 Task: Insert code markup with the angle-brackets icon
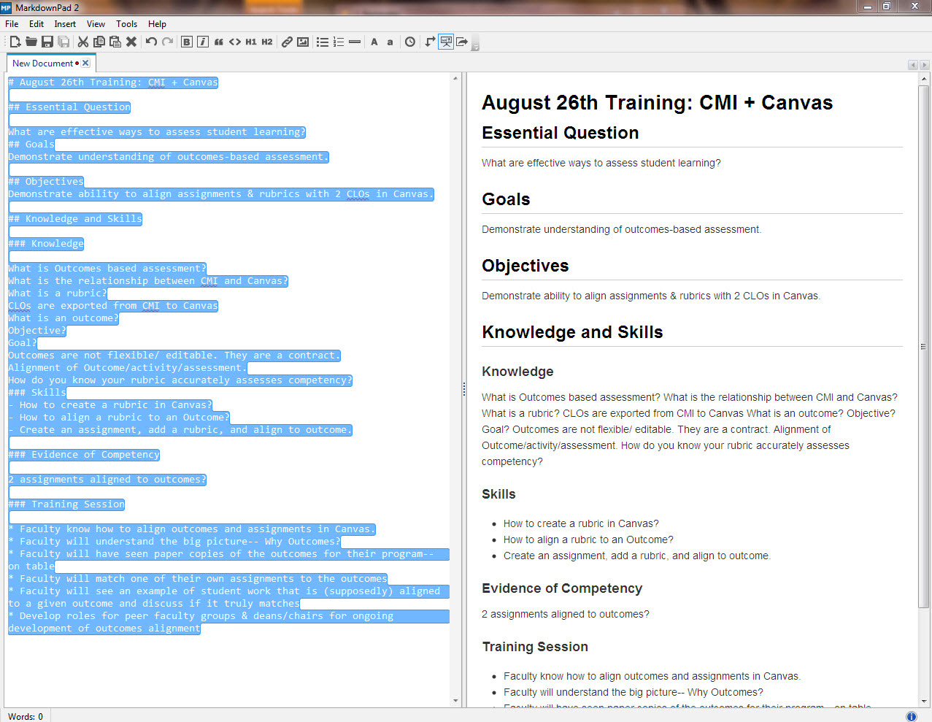[x=235, y=42]
